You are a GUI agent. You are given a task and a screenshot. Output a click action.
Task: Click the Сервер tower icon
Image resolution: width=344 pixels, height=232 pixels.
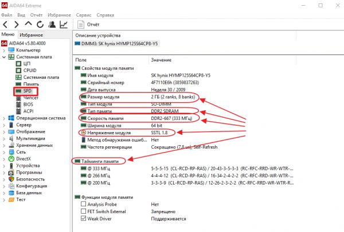[x=11, y=125]
